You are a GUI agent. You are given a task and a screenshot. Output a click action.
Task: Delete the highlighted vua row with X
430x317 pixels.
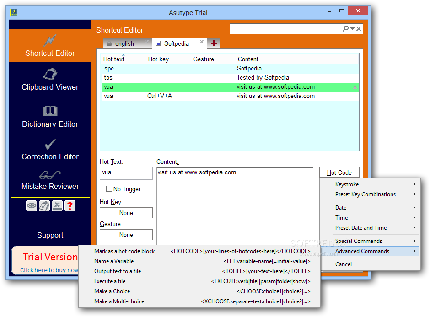[x=355, y=87]
